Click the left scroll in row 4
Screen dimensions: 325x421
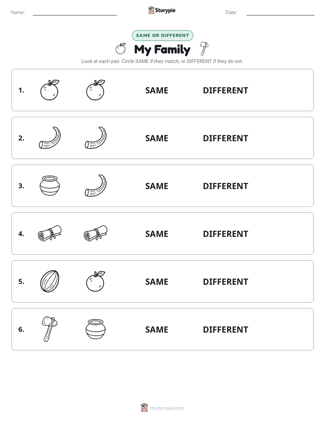50,233
